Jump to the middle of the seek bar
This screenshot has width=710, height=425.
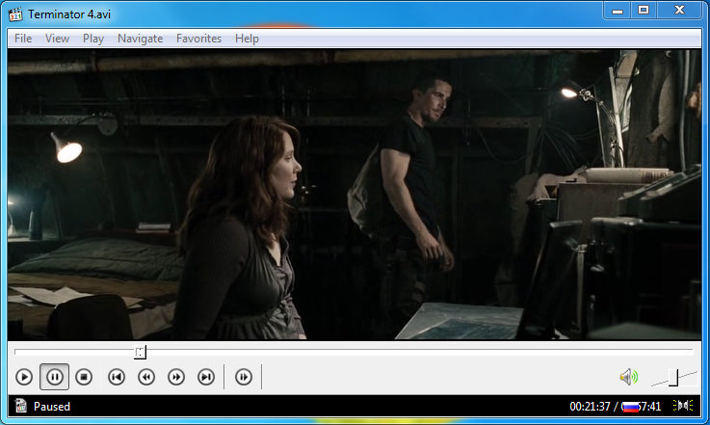[354, 352]
